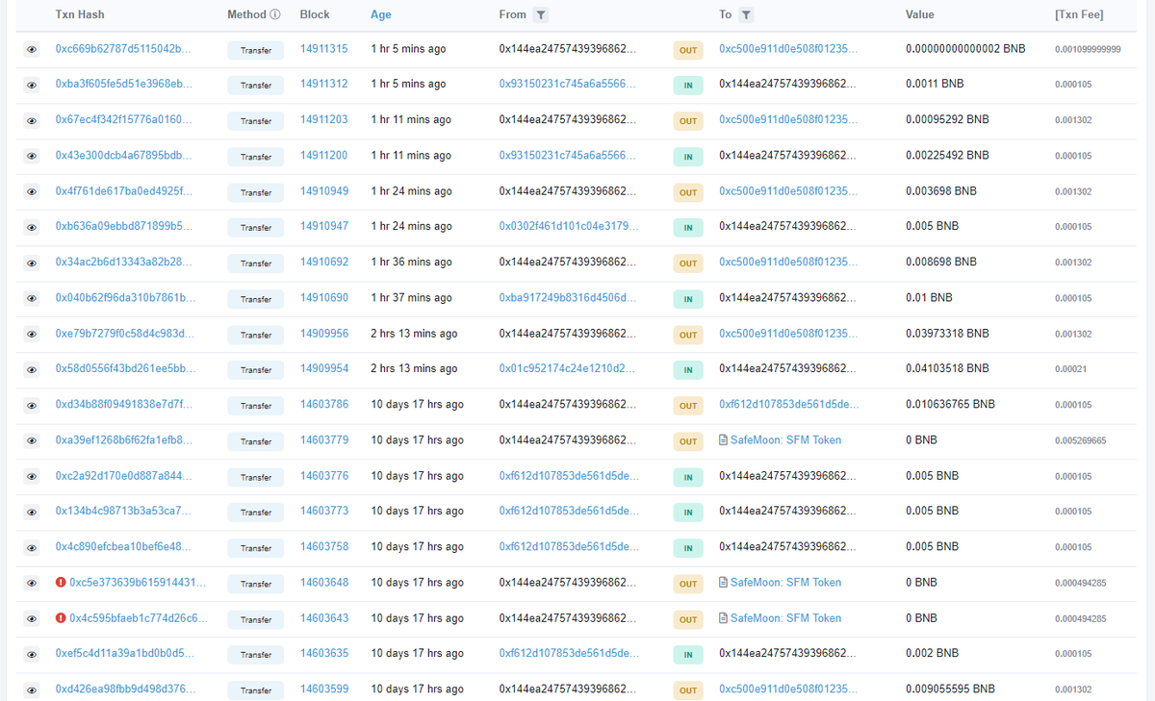Preview transaction 0x58d0556f43bd261ee5bb via eye icon
The height and width of the screenshot is (701, 1155).
[x=32, y=369]
